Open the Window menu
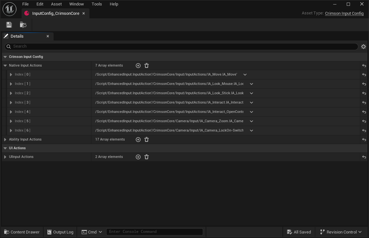The width and height of the screenshot is (369, 238). pos(77,4)
